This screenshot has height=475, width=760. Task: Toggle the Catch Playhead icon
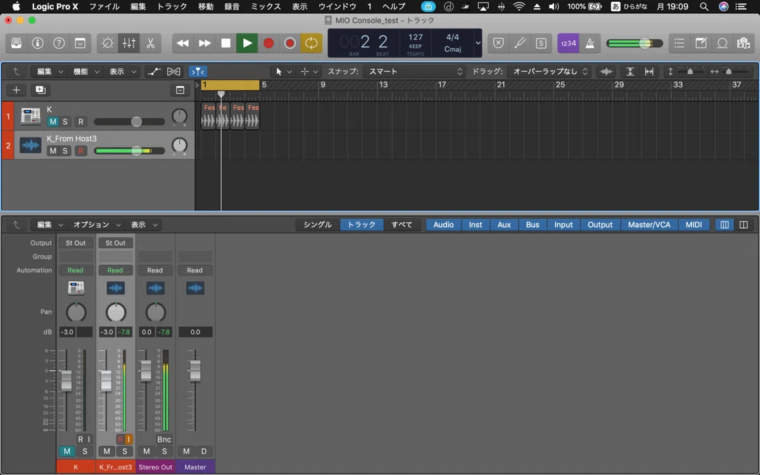click(x=198, y=72)
